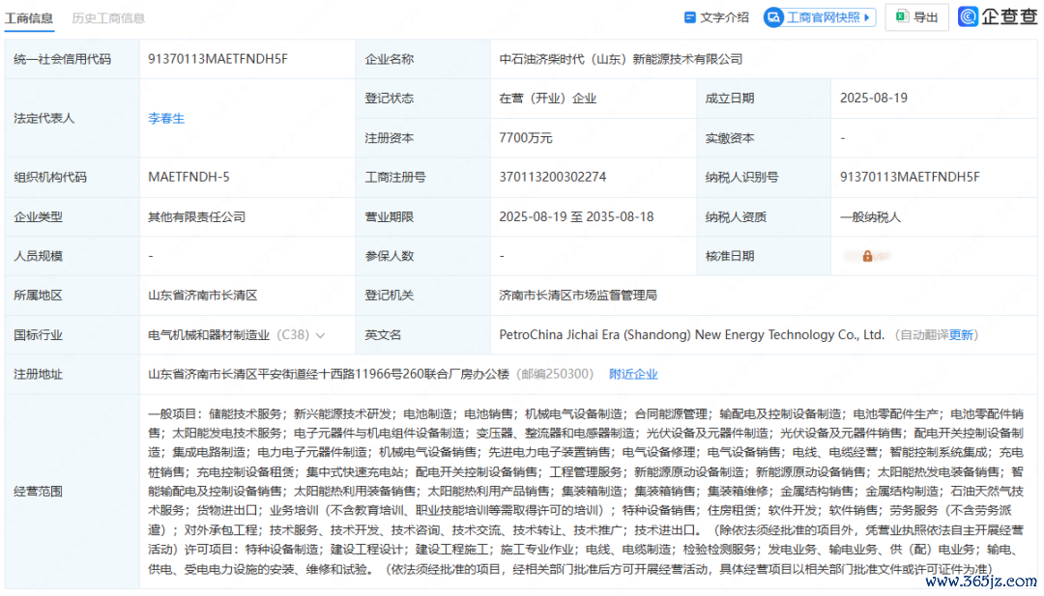Click the 经营范围 row label
Image resolution: width=1044 pixels, height=596 pixels.
[38, 492]
